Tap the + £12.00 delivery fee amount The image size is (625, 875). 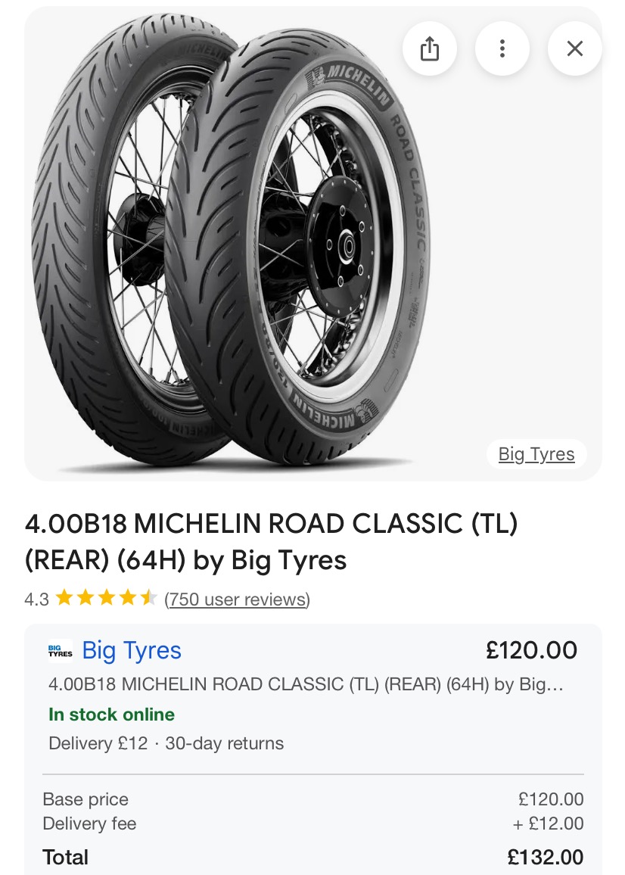548,824
